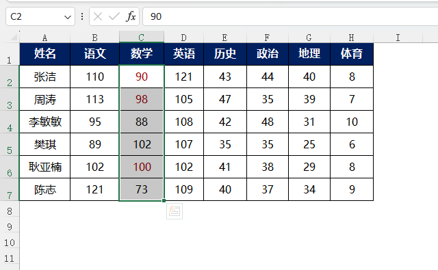Click 樊琪's 地理 score 25

pyautogui.click(x=309, y=144)
